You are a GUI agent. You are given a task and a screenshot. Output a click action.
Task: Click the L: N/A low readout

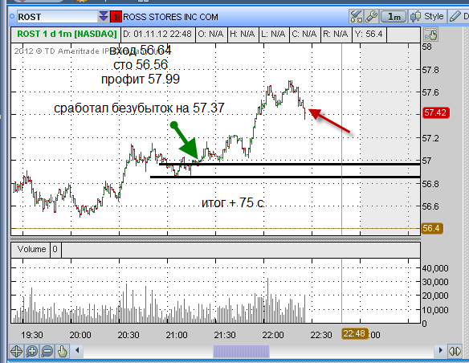[273, 35]
